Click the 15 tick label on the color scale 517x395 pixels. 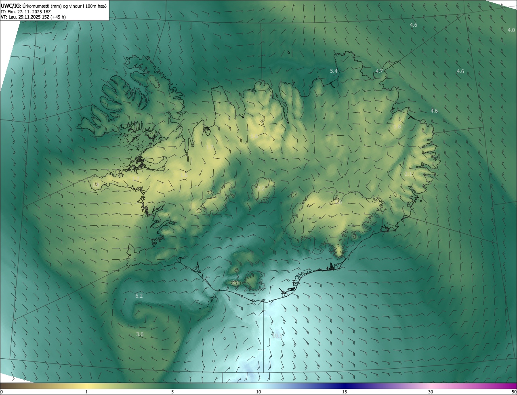pyautogui.click(x=345, y=392)
